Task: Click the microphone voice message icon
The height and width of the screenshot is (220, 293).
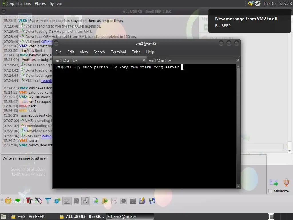Action: [286, 182]
